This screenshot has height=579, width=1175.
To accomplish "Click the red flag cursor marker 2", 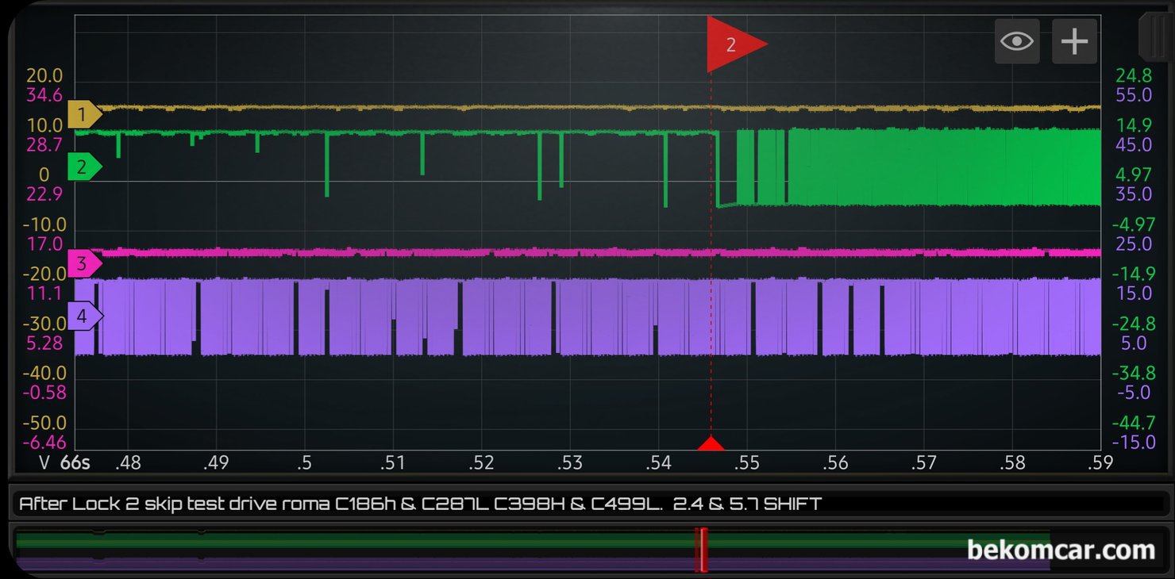I will click(736, 44).
